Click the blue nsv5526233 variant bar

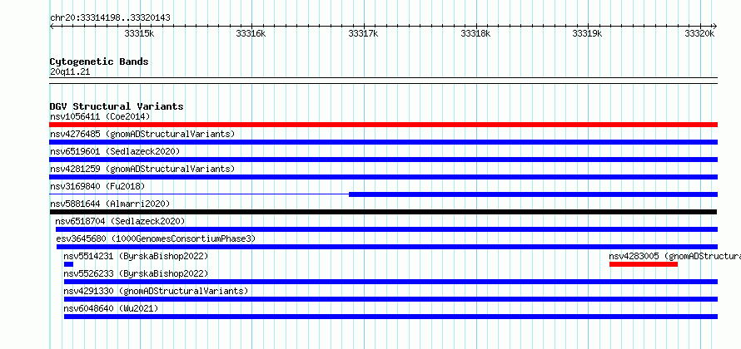point(390,282)
